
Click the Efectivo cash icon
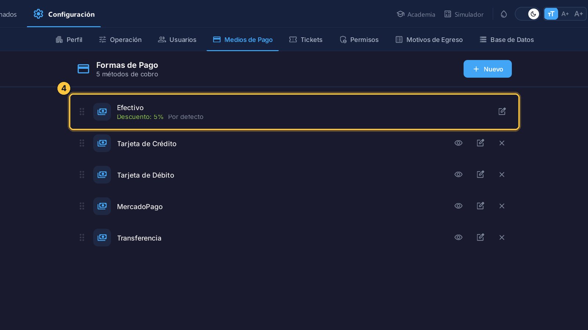102,111
